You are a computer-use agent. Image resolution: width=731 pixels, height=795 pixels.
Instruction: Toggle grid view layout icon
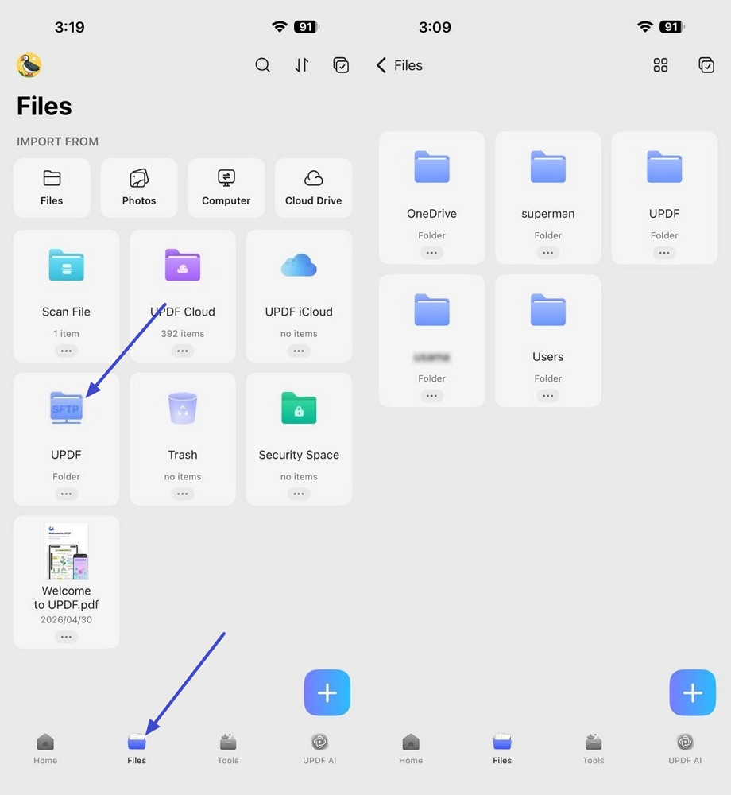click(x=660, y=65)
